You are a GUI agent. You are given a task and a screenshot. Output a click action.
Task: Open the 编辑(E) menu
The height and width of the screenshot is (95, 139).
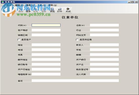(19, 5)
